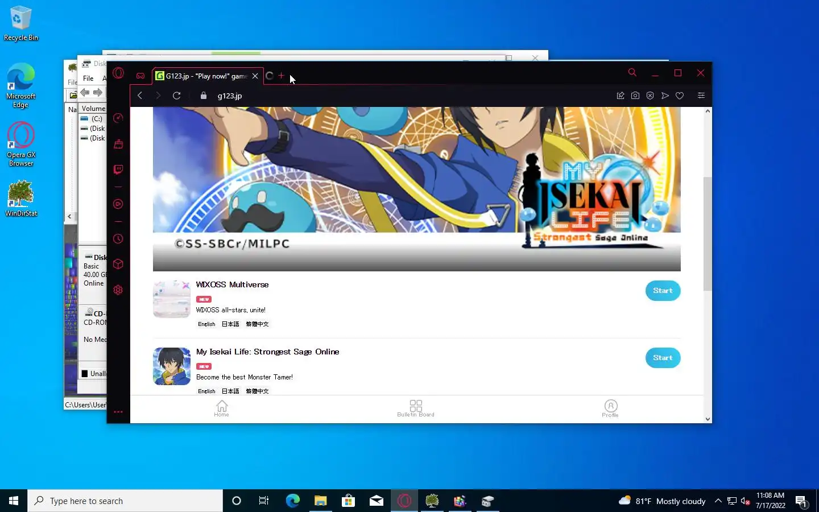Click the browser forward arrow
This screenshot has height=512, width=819.
coord(158,96)
